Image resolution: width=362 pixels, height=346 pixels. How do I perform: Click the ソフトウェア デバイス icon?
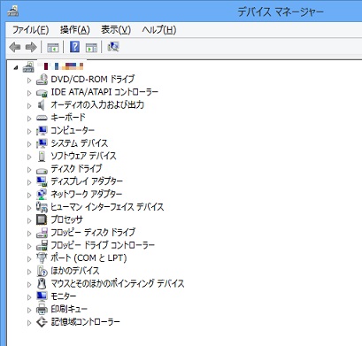(x=42, y=157)
